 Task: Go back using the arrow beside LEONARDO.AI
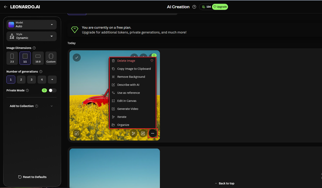[6, 7]
